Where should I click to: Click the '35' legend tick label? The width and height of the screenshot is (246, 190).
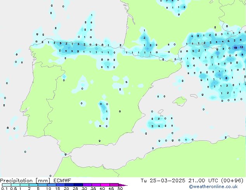click(93, 188)
